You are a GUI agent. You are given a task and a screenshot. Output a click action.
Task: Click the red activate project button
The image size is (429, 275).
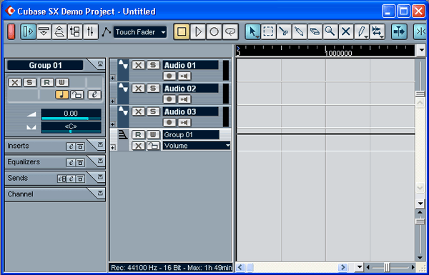click(x=11, y=31)
